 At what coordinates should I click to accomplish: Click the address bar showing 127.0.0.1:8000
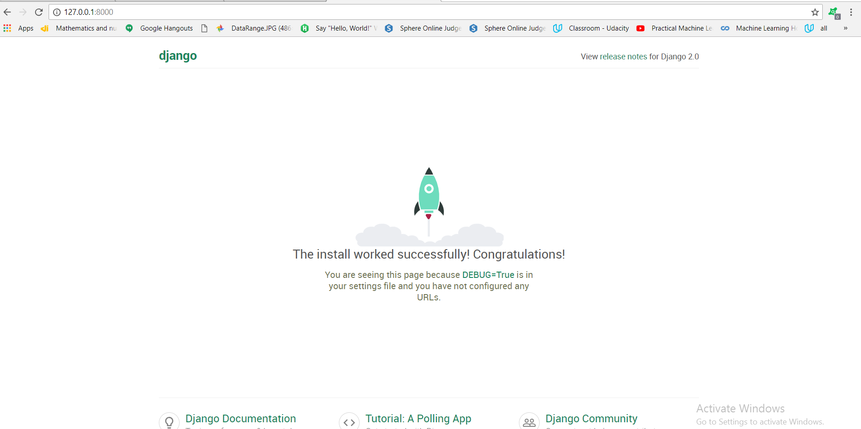point(435,12)
